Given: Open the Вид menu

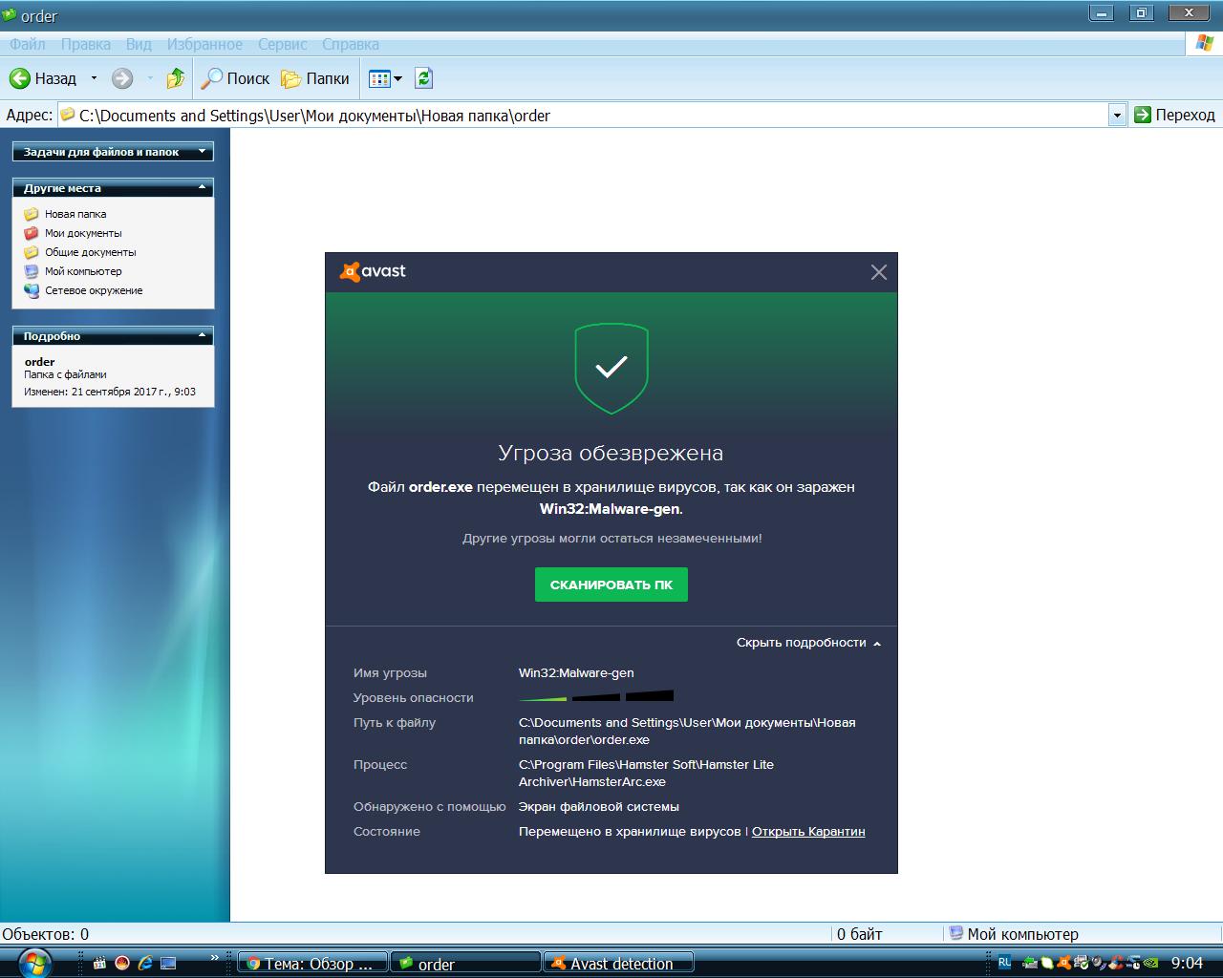Looking at the screenshot, I should coord(139,44).
